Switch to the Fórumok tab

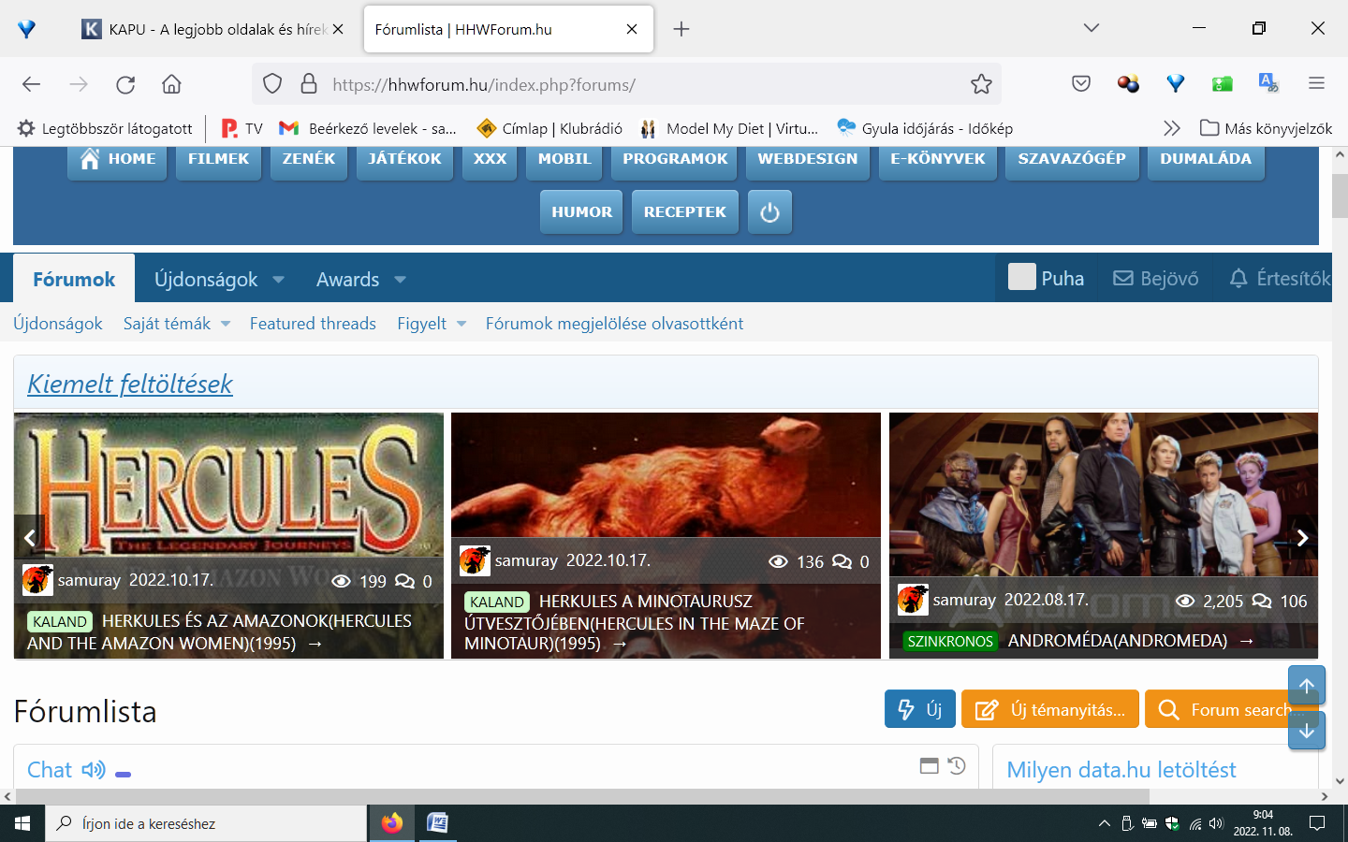click(74, 279)
